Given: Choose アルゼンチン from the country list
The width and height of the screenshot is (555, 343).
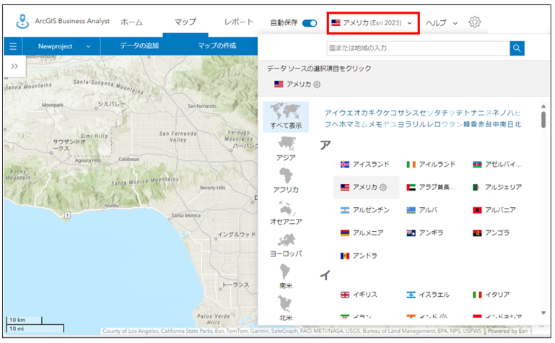Looking at the screenshot, I should tap(364, 210).
